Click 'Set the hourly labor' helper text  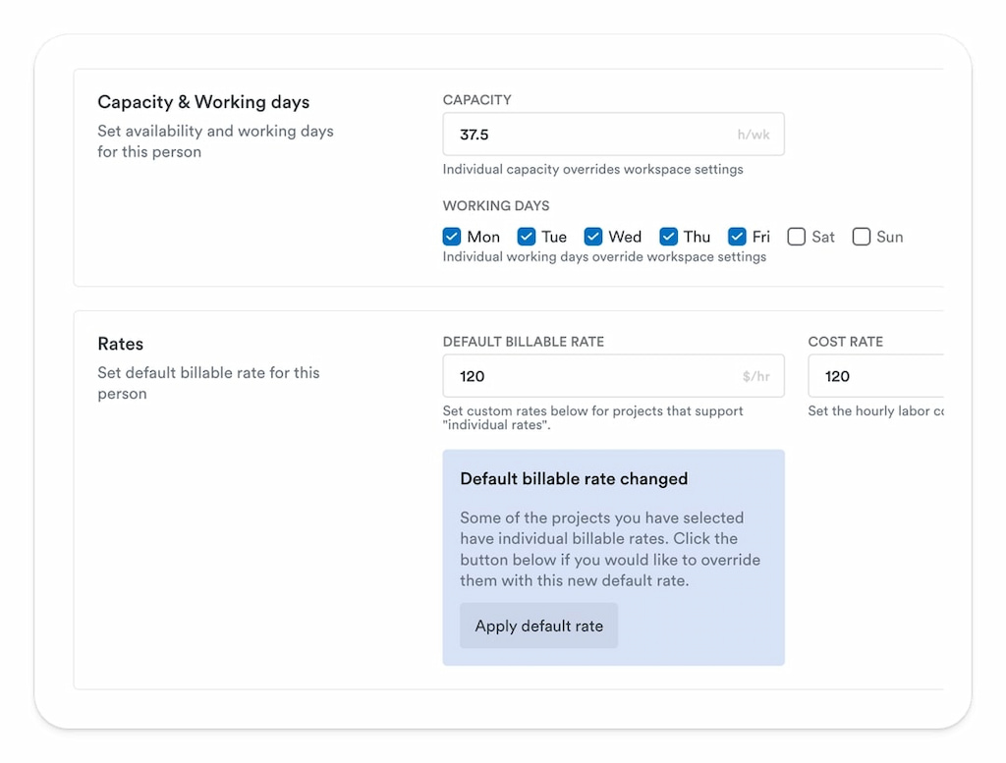point(875,411)
